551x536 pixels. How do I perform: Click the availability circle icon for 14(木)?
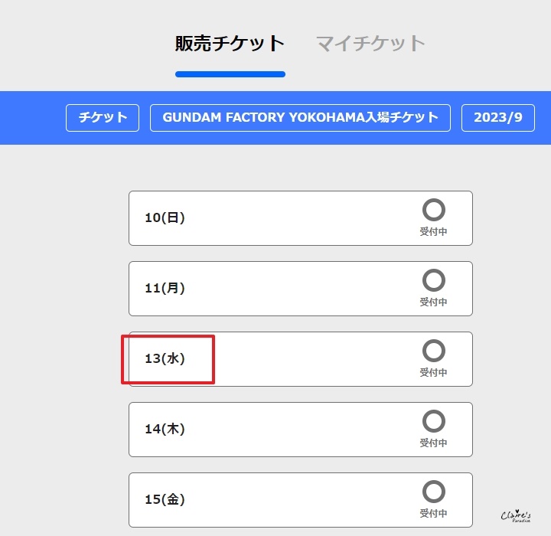[433, 421]
